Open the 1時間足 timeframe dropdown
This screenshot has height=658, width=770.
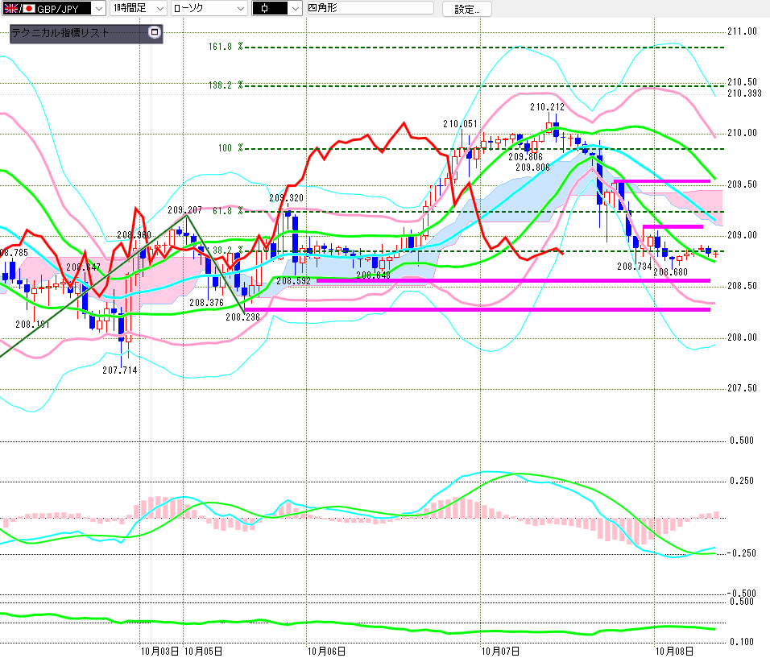click(x=139, y=8)
